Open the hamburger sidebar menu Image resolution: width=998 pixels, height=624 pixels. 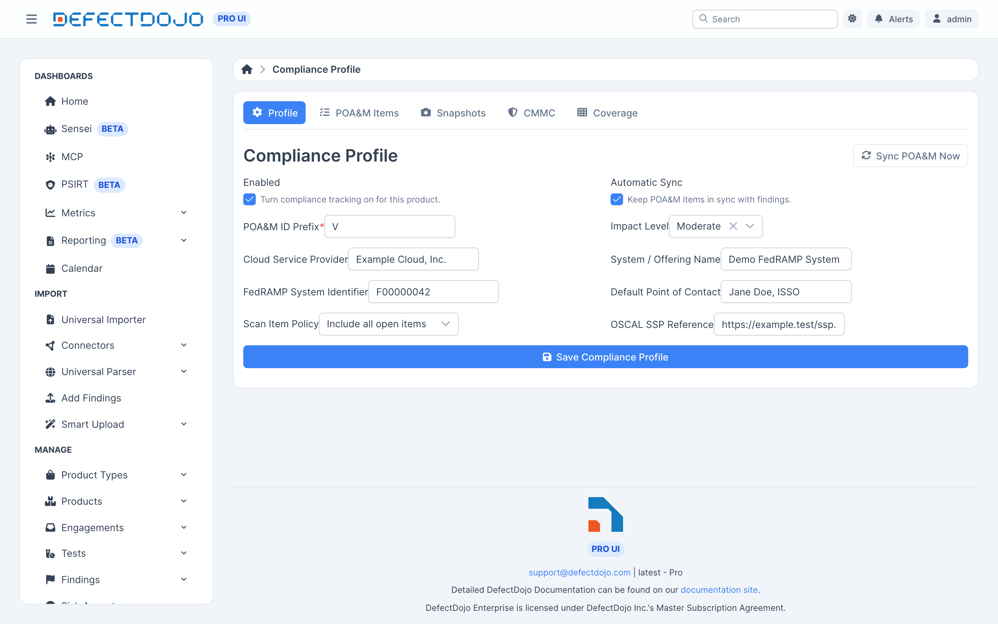pyautogui.click(x=31, y=19)
